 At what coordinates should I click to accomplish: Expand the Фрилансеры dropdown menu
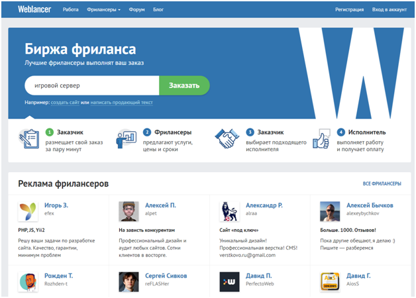103,9
